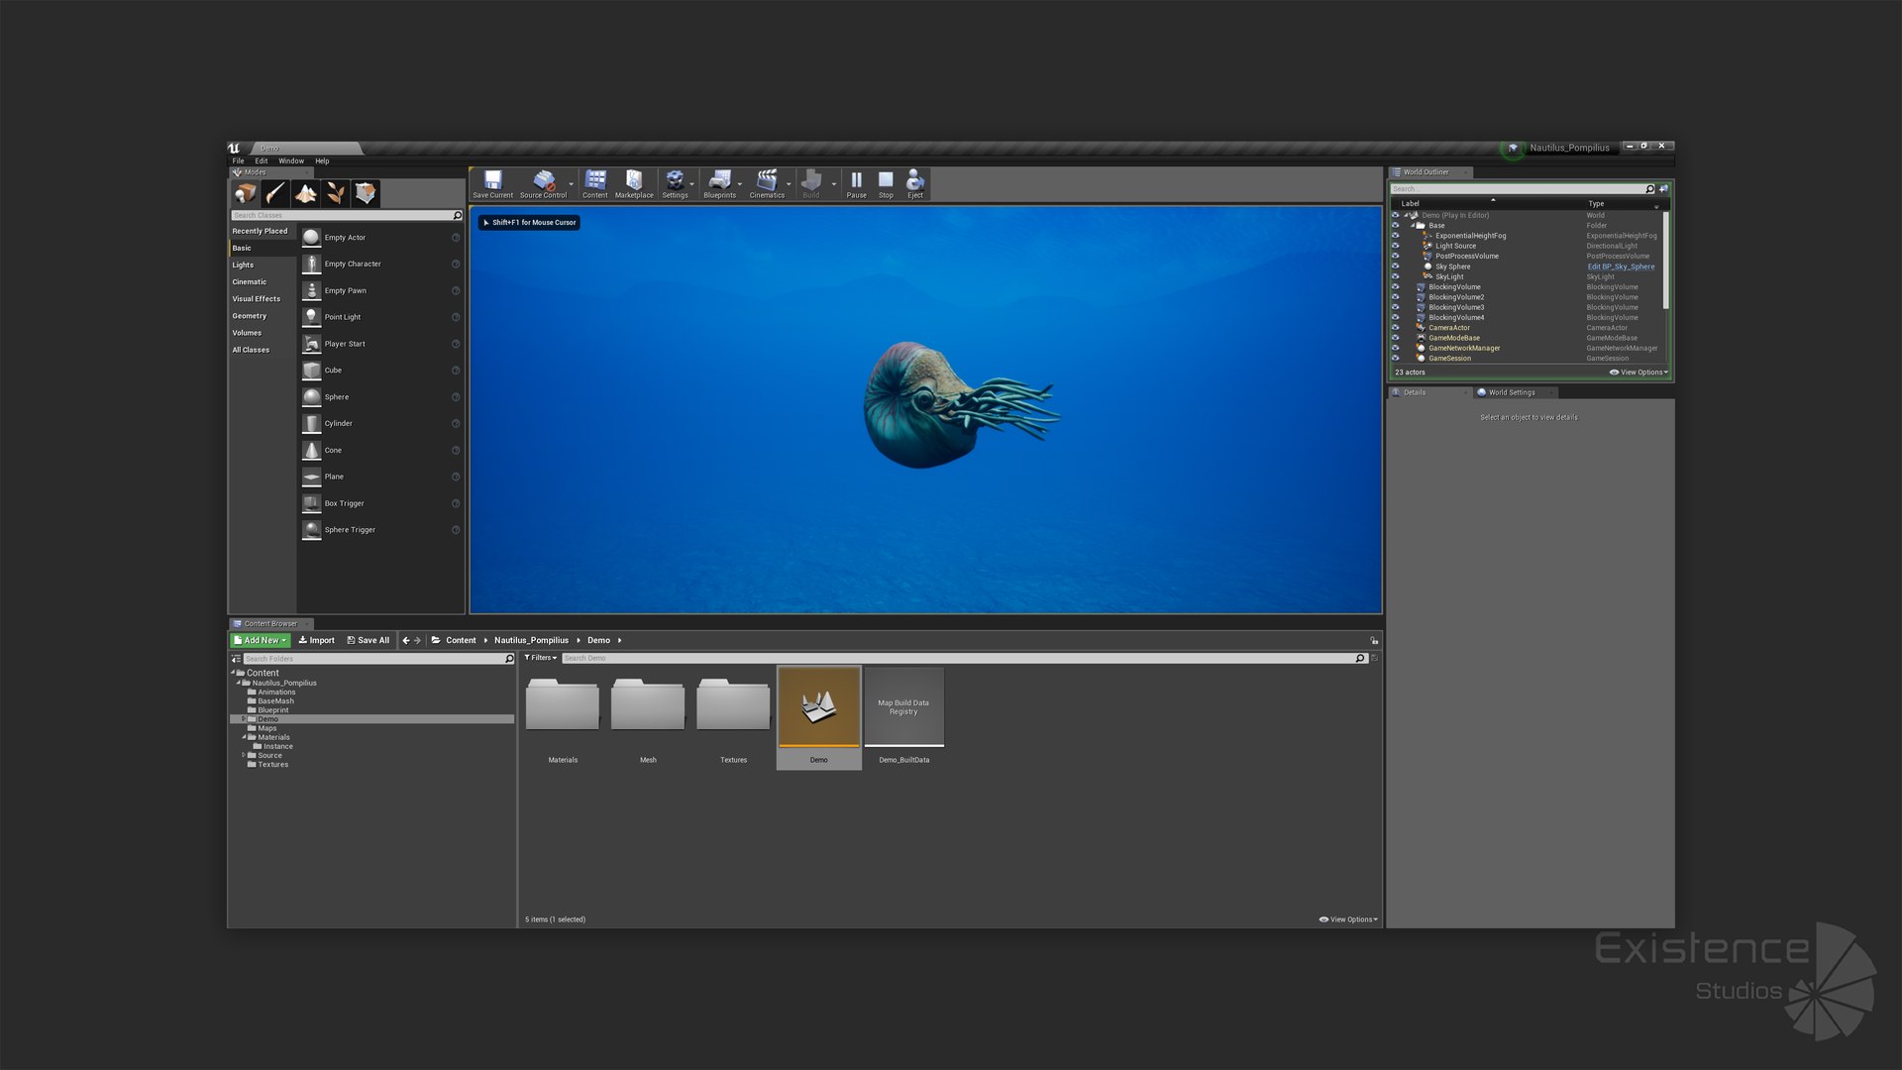Click the search magnifier in World Outliner

pos(1649,189)
